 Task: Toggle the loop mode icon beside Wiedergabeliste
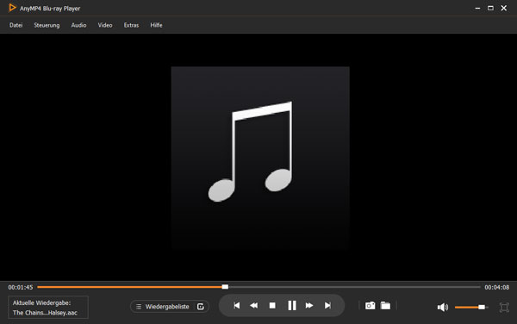point(201,307)
